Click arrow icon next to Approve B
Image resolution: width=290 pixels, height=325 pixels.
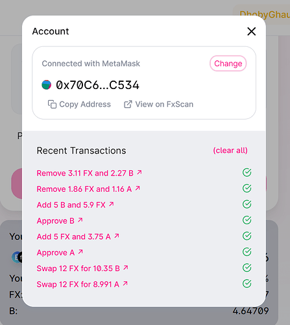(80, 220)
